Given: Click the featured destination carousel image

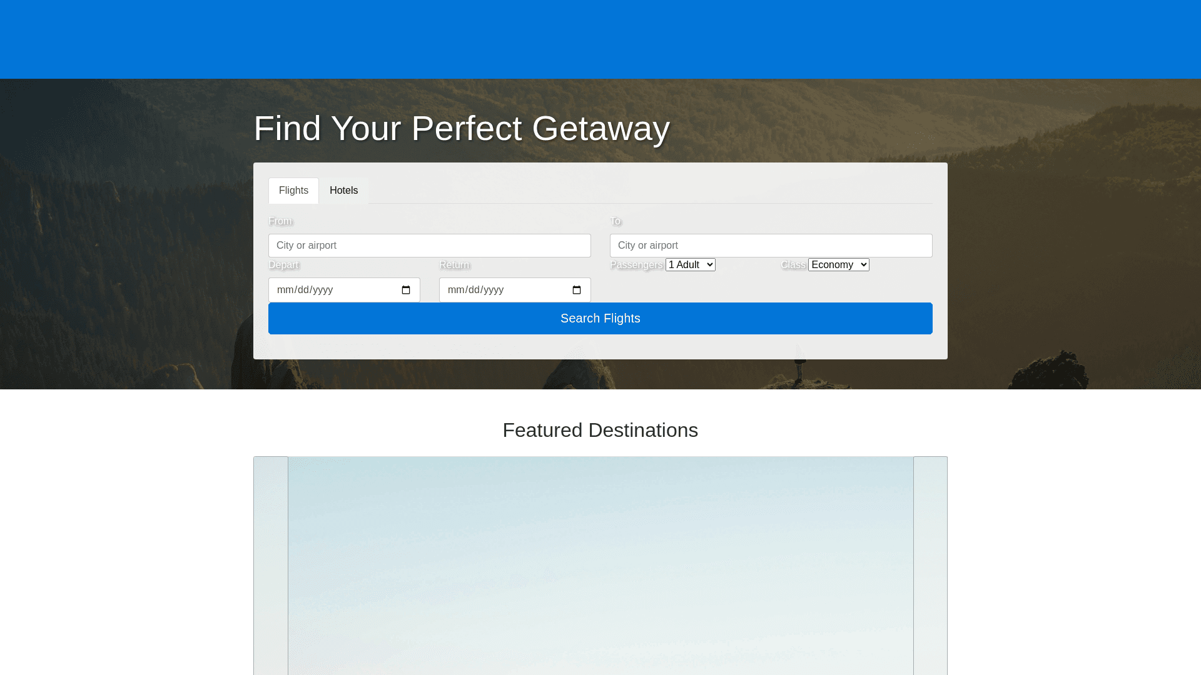Looking at the screenshot, I should pos(600,566).
